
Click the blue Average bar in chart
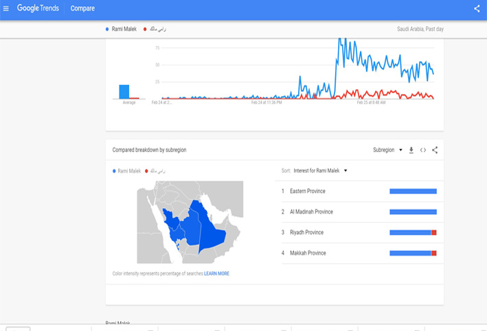click(x=124, y=91)
